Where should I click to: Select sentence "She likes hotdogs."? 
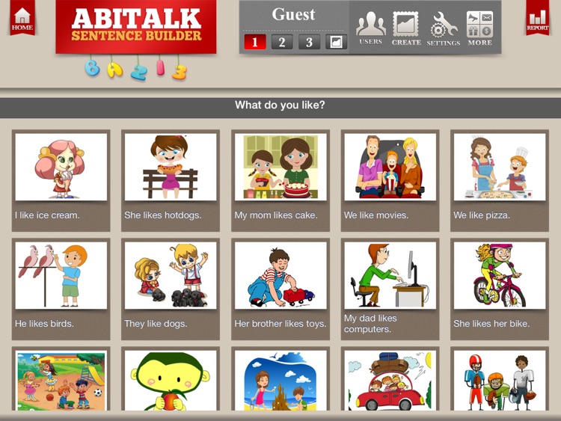tap(163, 215)
